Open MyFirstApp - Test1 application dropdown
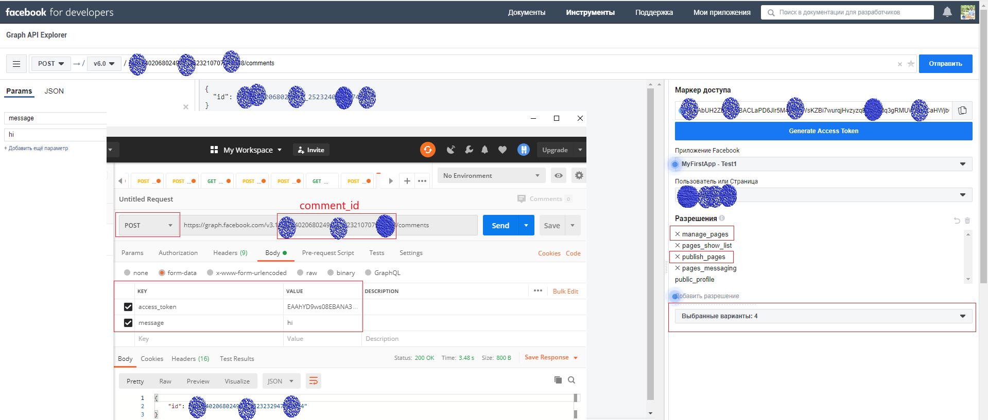 824,164
